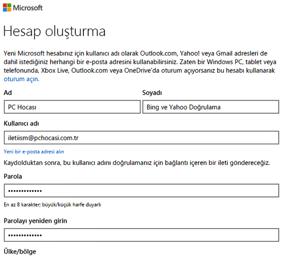Click the 'Kullanıcı adı' label
Viewport: 286px width, 258px height.
pos(22,124)
